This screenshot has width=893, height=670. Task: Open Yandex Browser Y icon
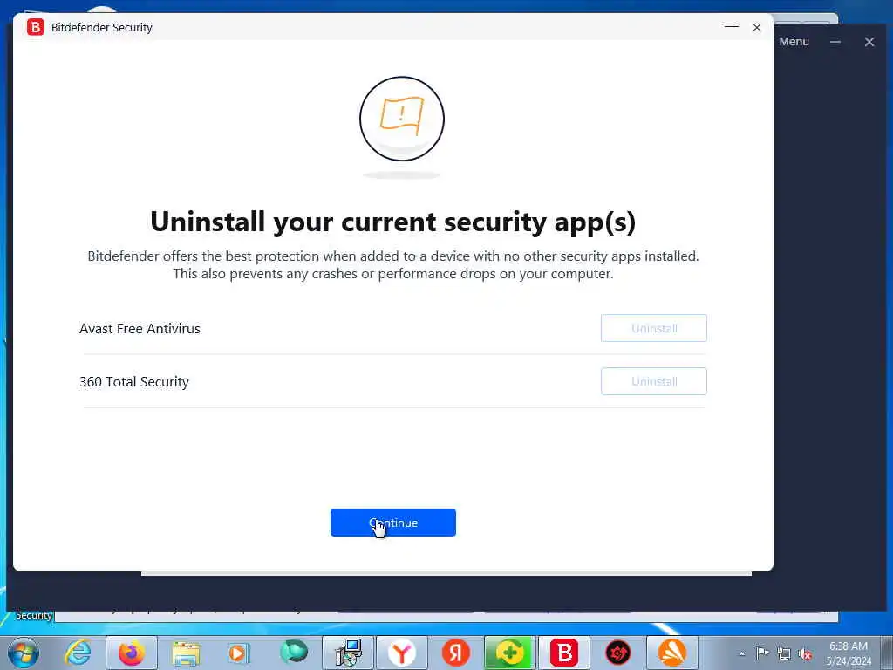[x=402, y=653]
